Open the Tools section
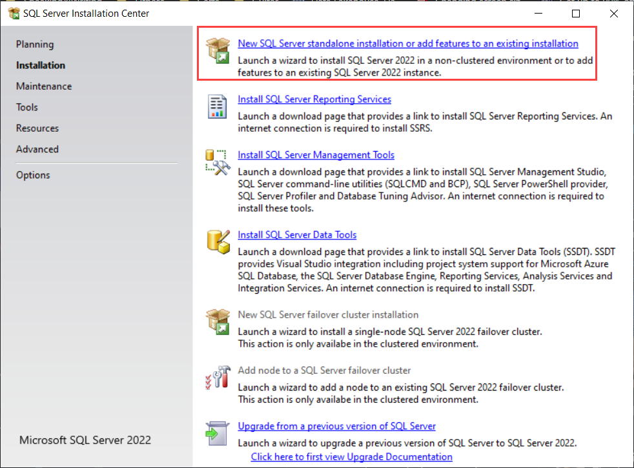634x468 pixels. (x=27, y=107)
